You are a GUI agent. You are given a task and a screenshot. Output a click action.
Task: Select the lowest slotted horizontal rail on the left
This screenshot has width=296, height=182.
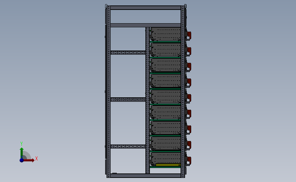pos(128,146)
